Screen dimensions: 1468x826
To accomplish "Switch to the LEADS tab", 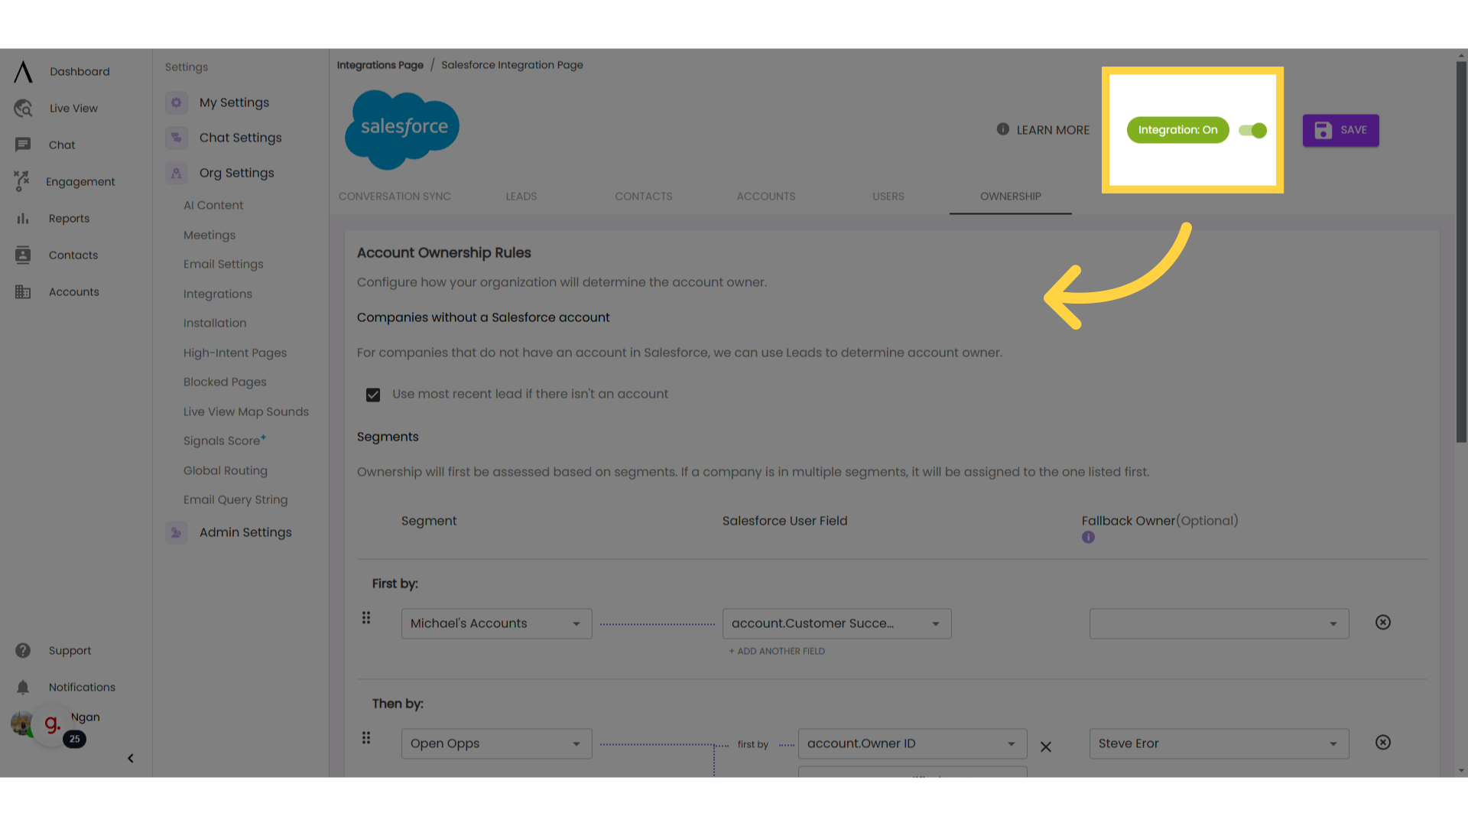I will point(520,197).
